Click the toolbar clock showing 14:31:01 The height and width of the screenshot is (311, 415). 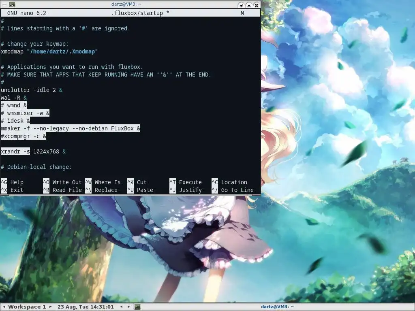86,307
